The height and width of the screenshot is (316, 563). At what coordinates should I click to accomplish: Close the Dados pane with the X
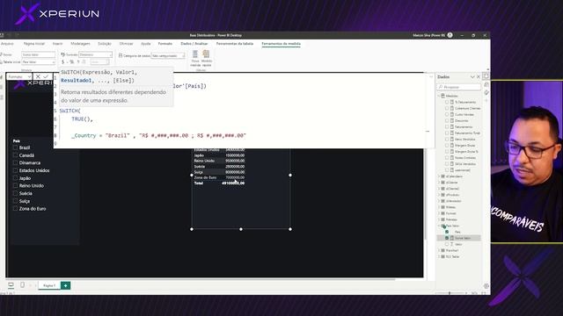click(x=479, y=77)
